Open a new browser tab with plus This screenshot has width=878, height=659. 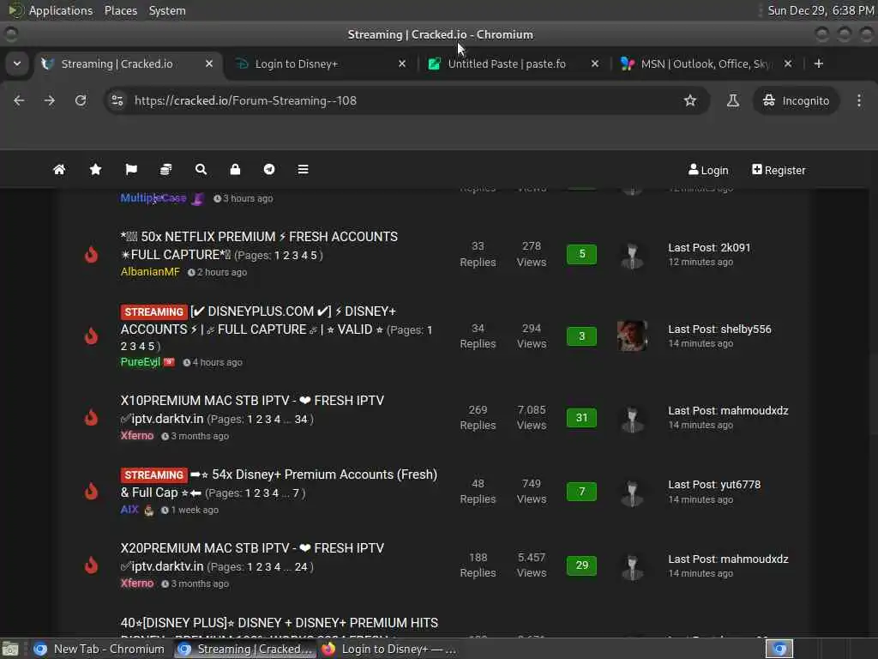click(x=819, y=63)
